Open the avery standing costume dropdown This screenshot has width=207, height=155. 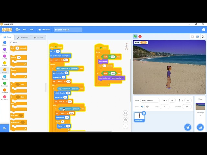click(x=117, y=78)
